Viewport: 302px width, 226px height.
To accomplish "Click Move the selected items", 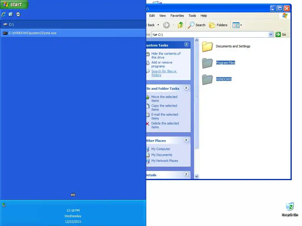I will click(x=164, y=99).
